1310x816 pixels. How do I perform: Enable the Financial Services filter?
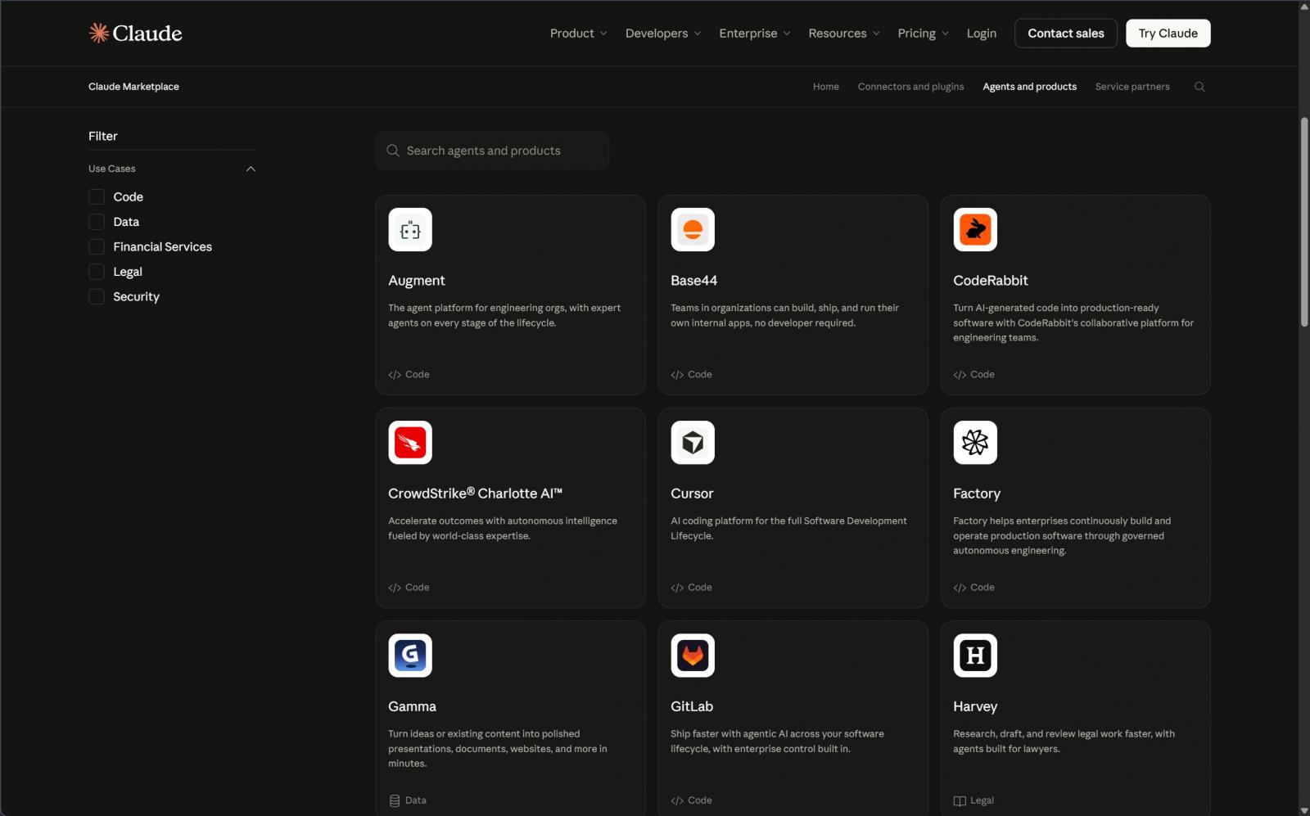point(97,247)
